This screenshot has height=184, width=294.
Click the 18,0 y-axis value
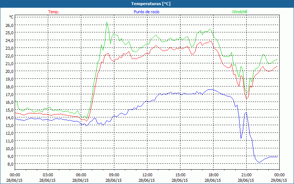pyautogui.click(x=10, y=87)
